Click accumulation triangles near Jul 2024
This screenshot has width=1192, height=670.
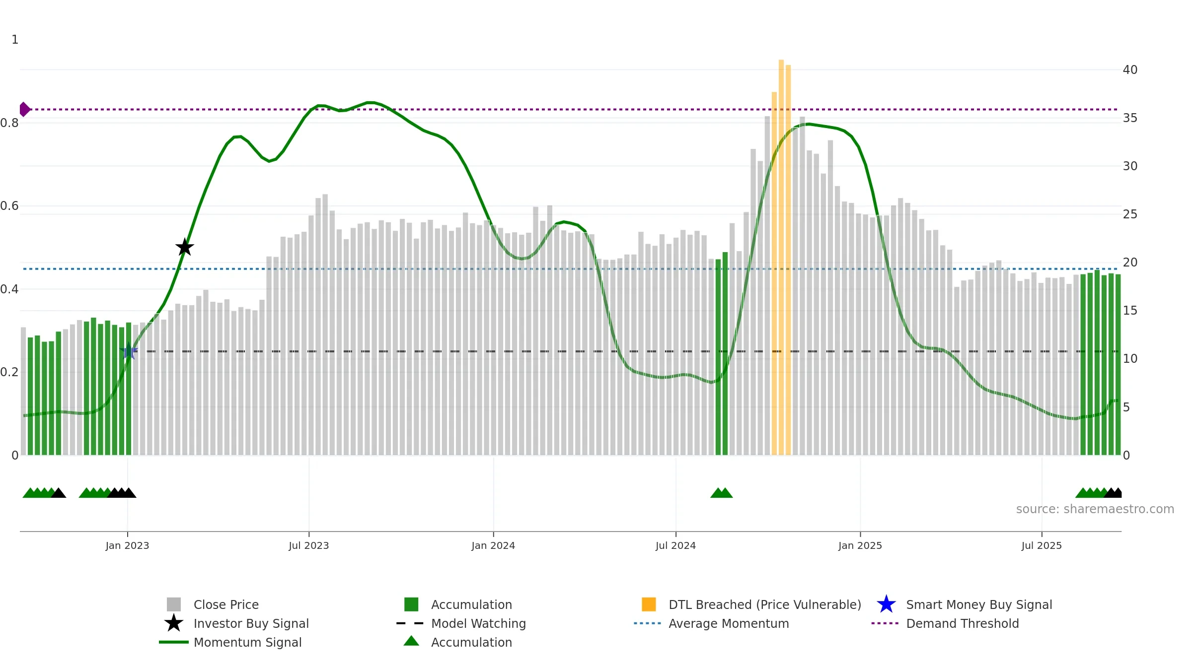[722, 493]
